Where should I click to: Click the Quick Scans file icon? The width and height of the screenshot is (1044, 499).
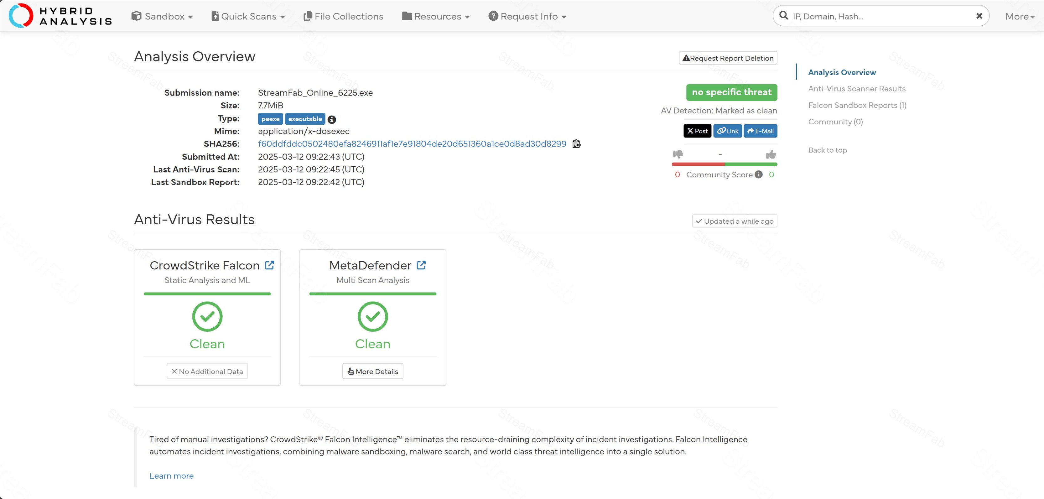(x=215, y=16)
